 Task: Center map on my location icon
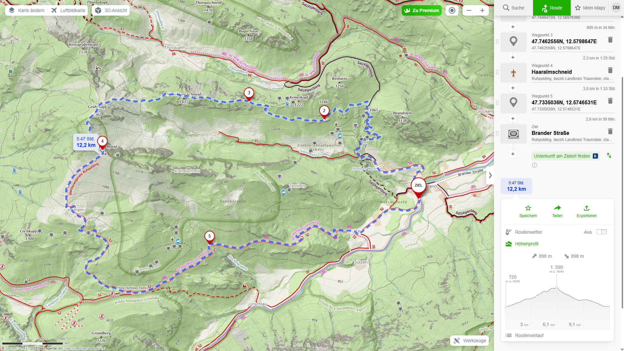(x=452, y=10)
